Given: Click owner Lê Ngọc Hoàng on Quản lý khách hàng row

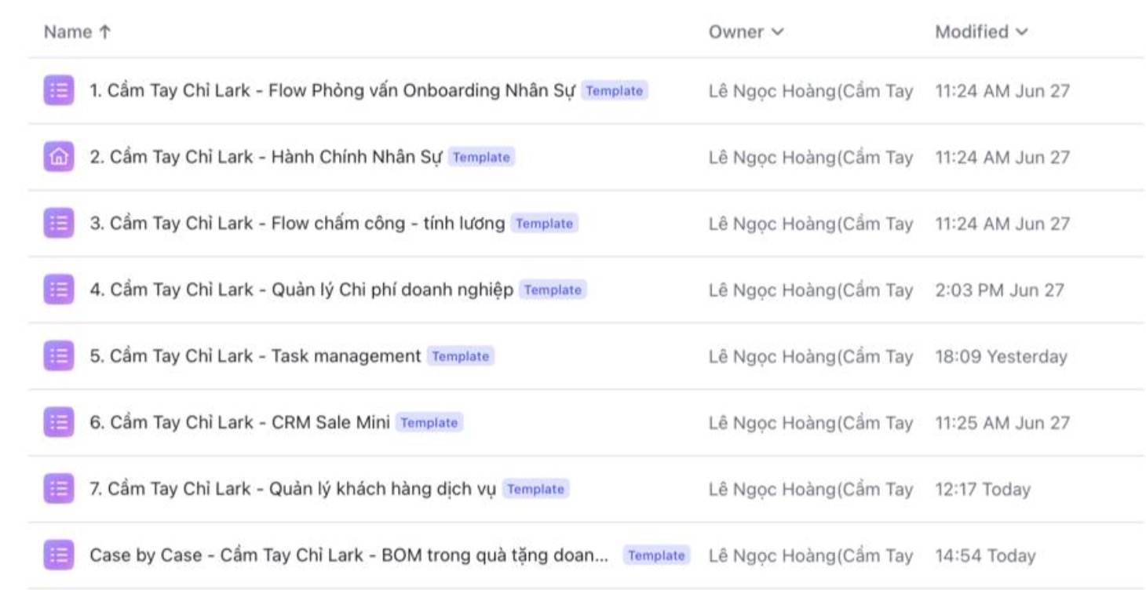Looking at the screenshot, I should pos(810,489).
